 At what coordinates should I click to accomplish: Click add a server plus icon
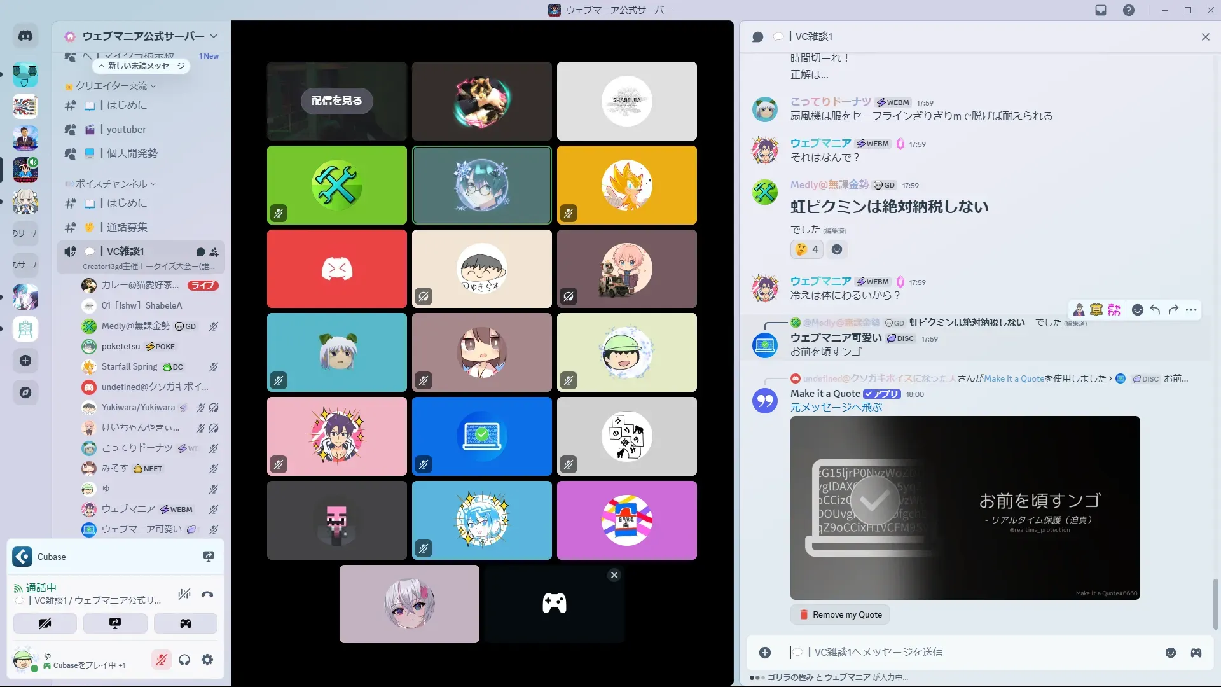pyautogui.click(x=25, y=361)
